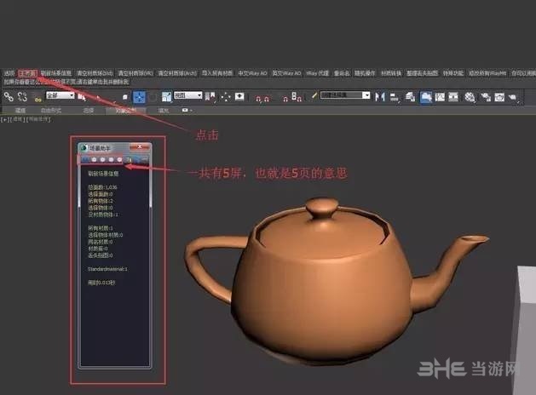
Task: Click the 修改所有VRayMtl button
Action: [x=487, y=73]
